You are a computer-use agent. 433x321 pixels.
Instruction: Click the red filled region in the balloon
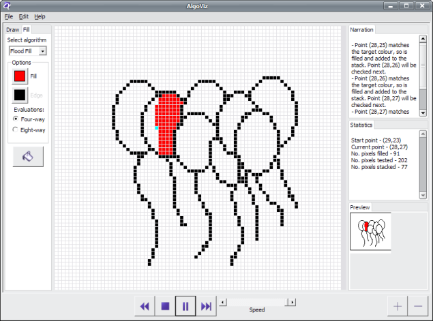(167, 124)
